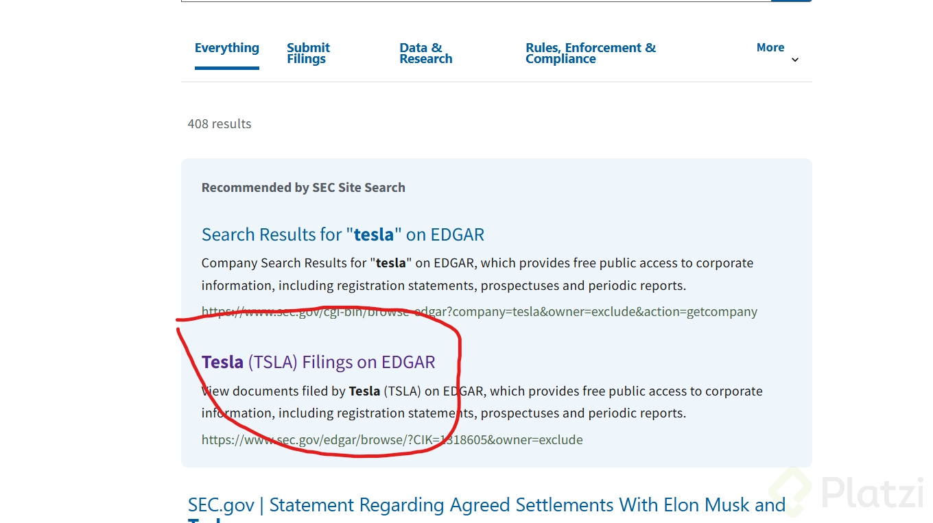Click the bold Tesla word in TSLA Filings title
Viewport: 933px width, 523px height.
222,362
